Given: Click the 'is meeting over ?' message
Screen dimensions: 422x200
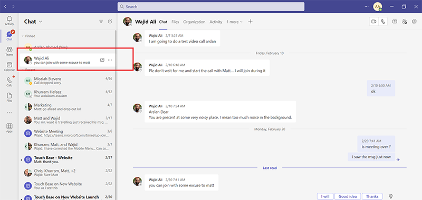Looking at the screenshot, I should [x=376, y=144].
